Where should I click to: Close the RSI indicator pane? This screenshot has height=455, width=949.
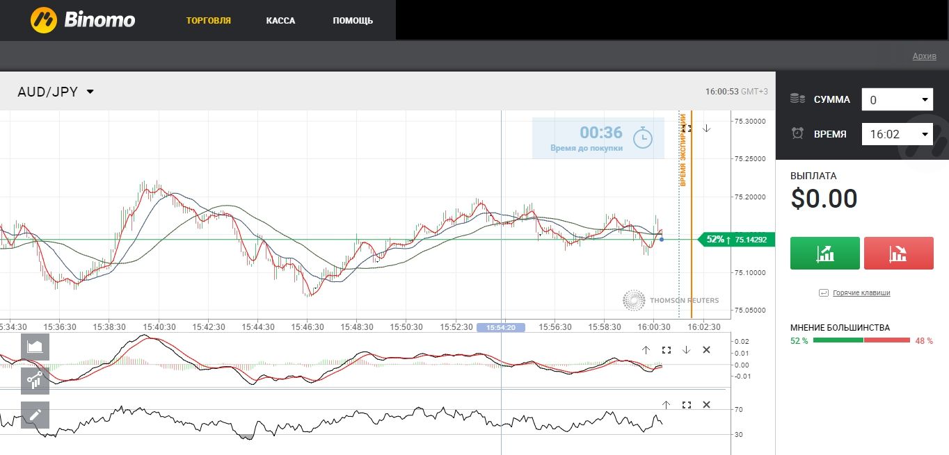click(706, 404)
